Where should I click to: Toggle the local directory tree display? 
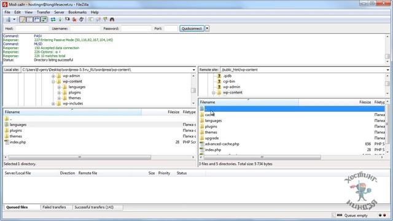pyautogui.click(x=29, y=19)
